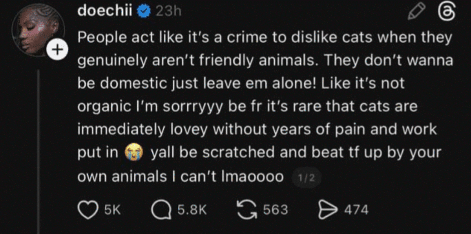This screenshot has width=471, height=234.
Task: Click the 5.8K replies count
Action: pos(192,210)
